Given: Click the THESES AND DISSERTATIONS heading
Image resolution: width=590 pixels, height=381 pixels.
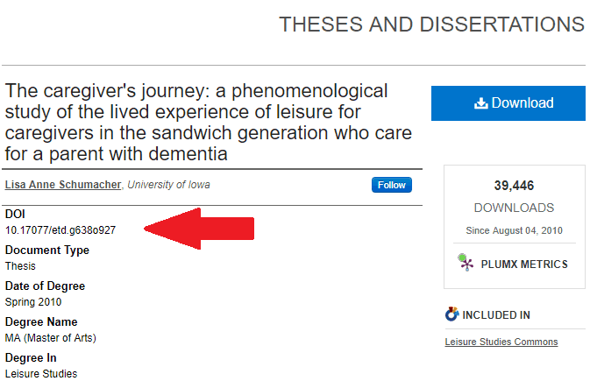Looking at the screenshot, I should click(431, 25).
